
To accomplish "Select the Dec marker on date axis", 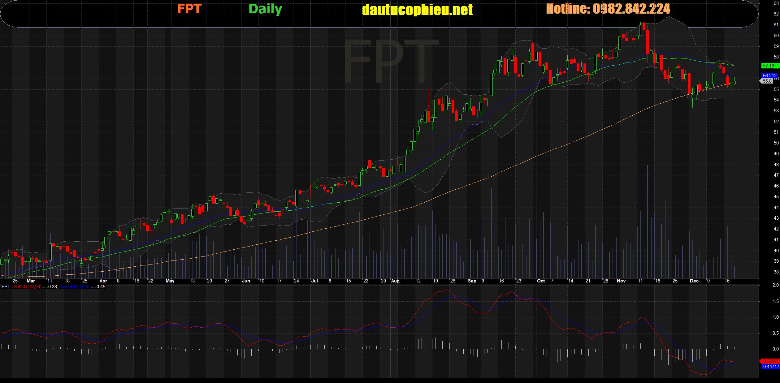I will (x=694, y=281).
